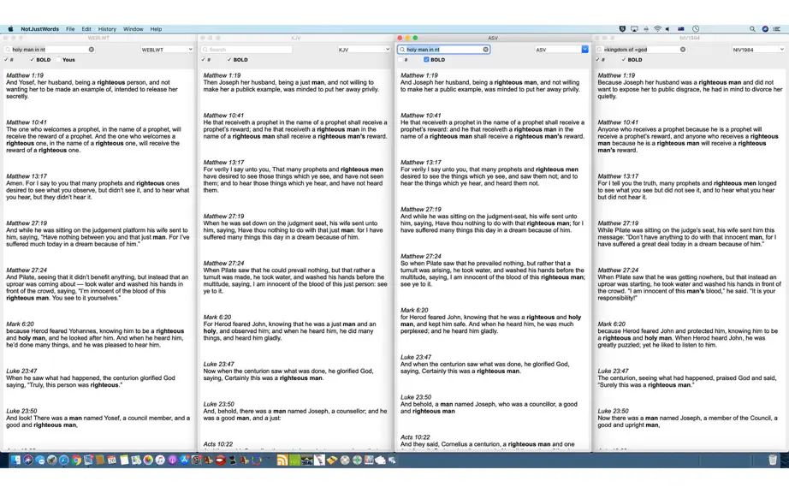The image size is (789, 493).
Task: Click the Acts 10:22 heading in the ASV window
Action: point(415,437)
